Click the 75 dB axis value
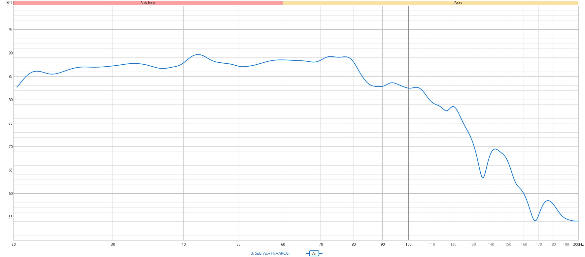The width and height of the screenshot is (585, 257). [x=11, y=123]
